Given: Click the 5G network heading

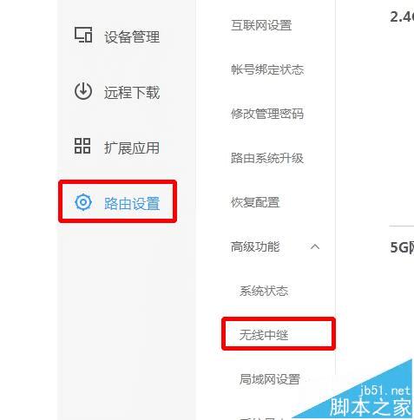Looking at the screenshot, I should tap(402, 247).
